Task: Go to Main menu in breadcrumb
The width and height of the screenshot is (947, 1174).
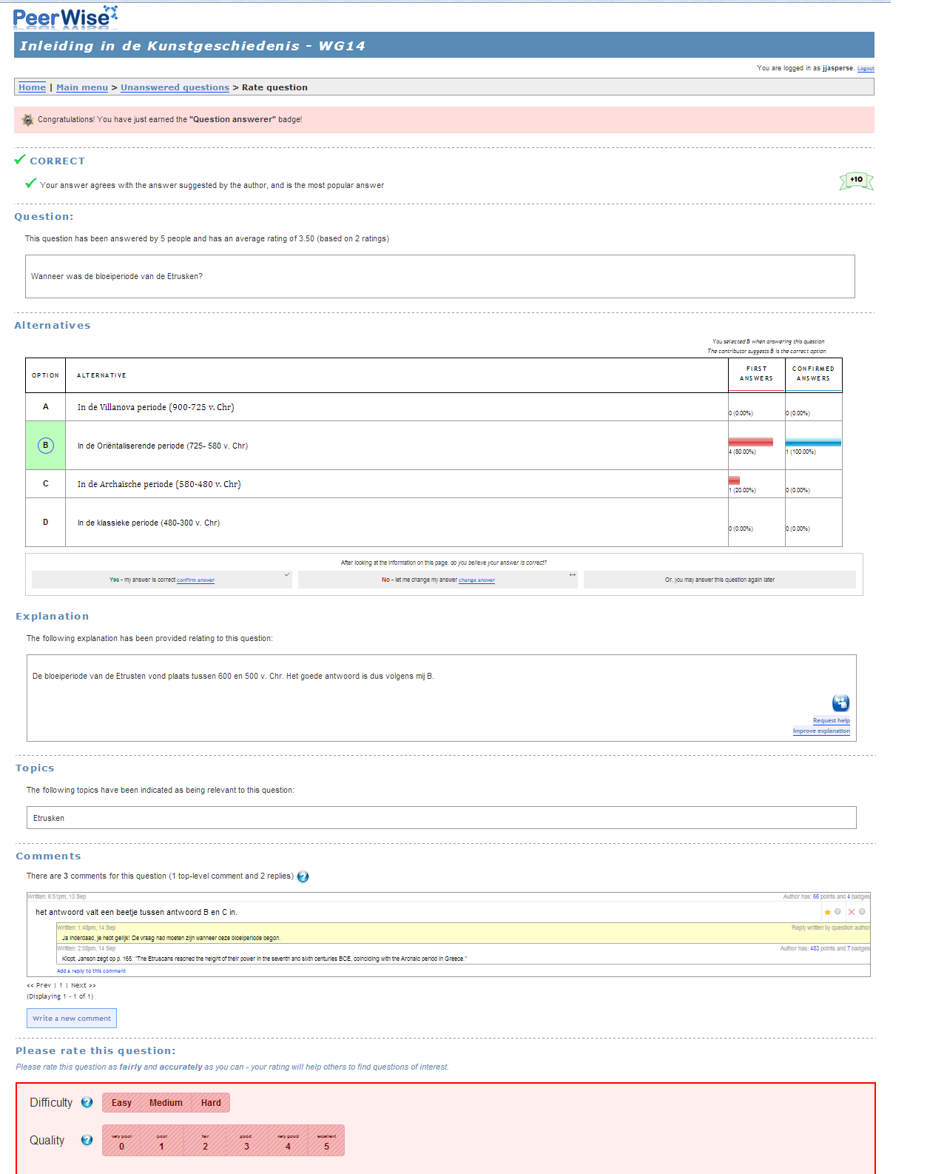Action: pyautogui.click(x=82, y=87)
